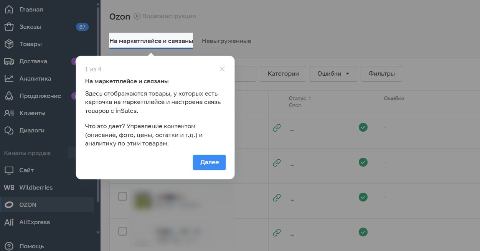480x251 pixels.
Task: Expand the Ошибки dropdown
Action: 333,74
